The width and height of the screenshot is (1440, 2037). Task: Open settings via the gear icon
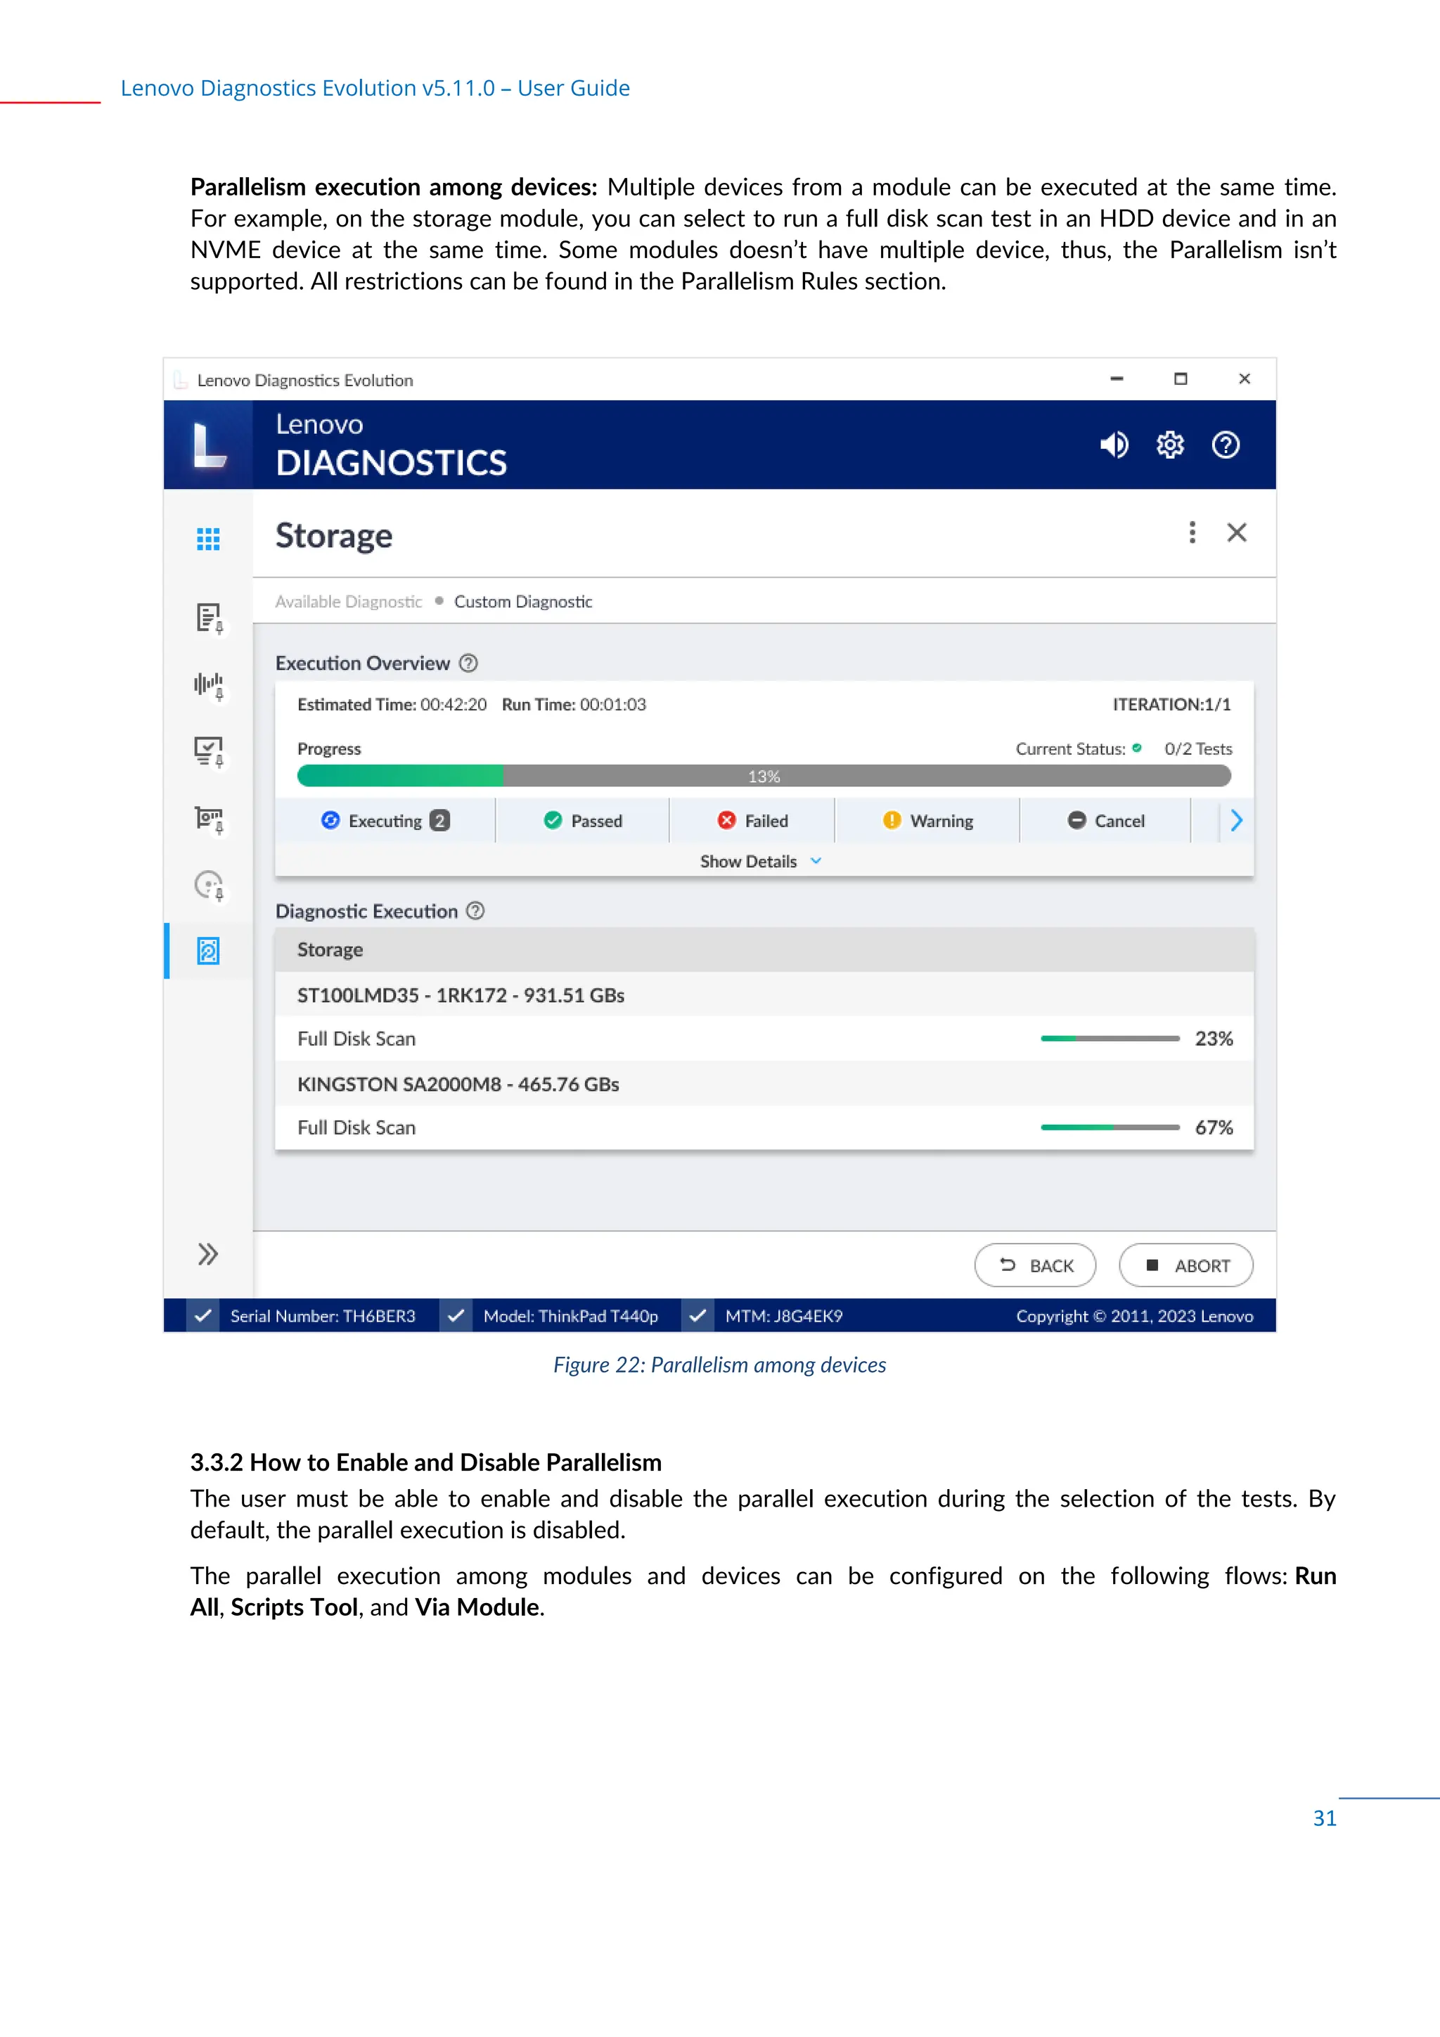point(1171,445)
